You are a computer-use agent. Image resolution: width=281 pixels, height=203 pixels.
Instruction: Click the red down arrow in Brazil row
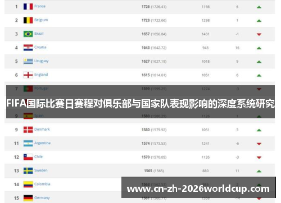click(x=259, y=34)
